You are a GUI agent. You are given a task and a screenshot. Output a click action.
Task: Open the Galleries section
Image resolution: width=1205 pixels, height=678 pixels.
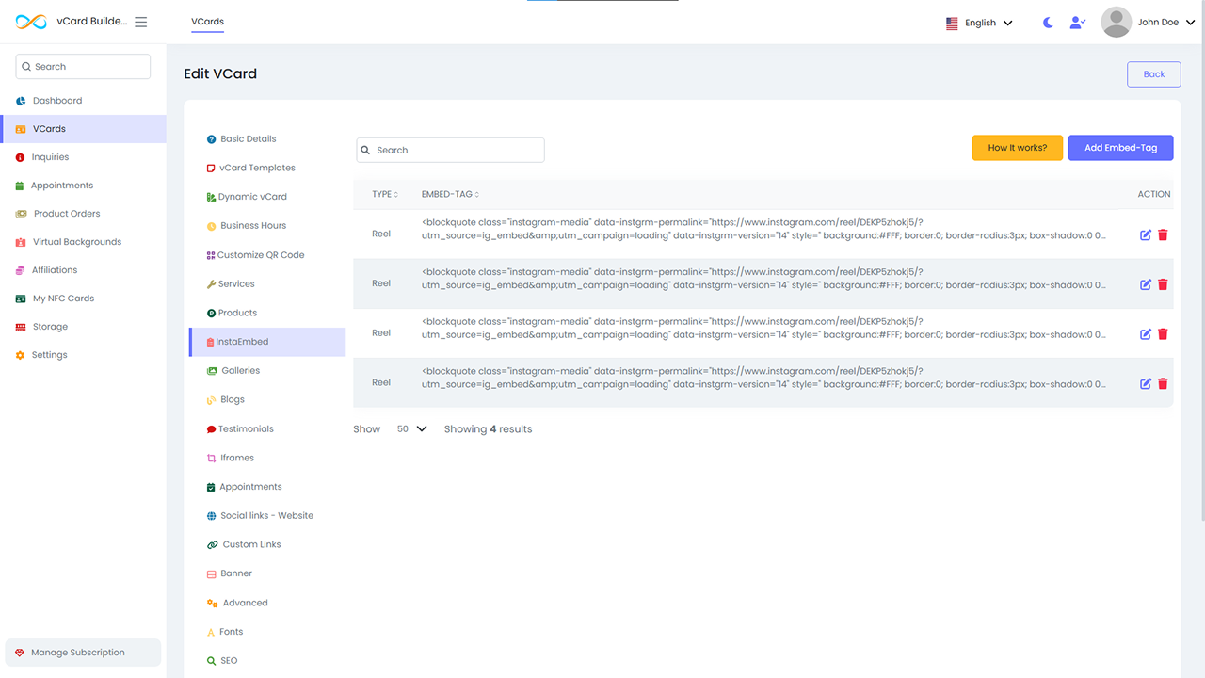pos(240,371)
